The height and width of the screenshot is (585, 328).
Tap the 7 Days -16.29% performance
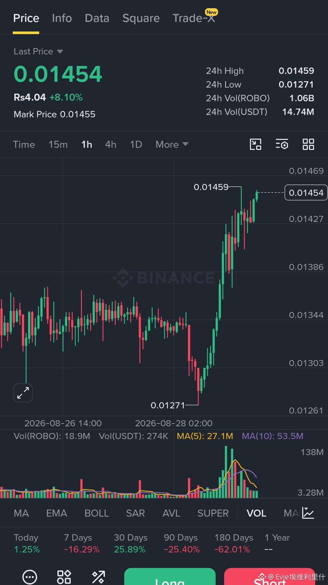81,543
